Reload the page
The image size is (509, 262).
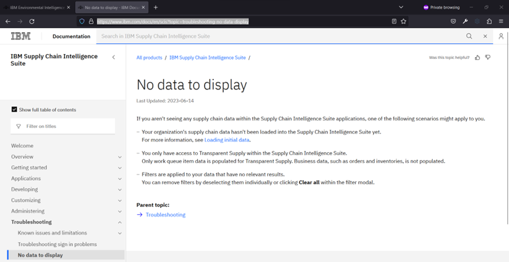tap(32, 21)
